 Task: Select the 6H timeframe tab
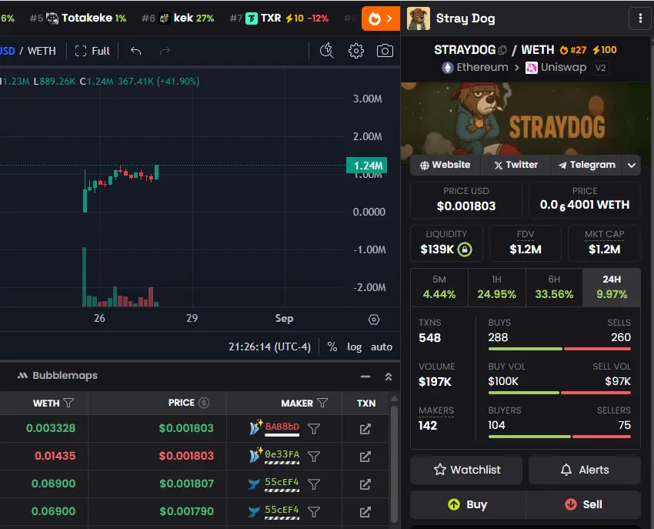tap(554, 288)
